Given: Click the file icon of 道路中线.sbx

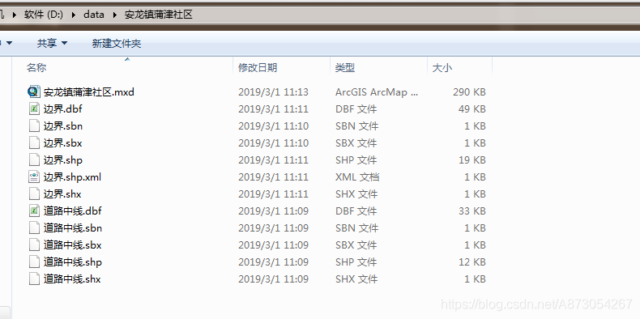Looking at the screenshot, I should click(x=34, y=245).
